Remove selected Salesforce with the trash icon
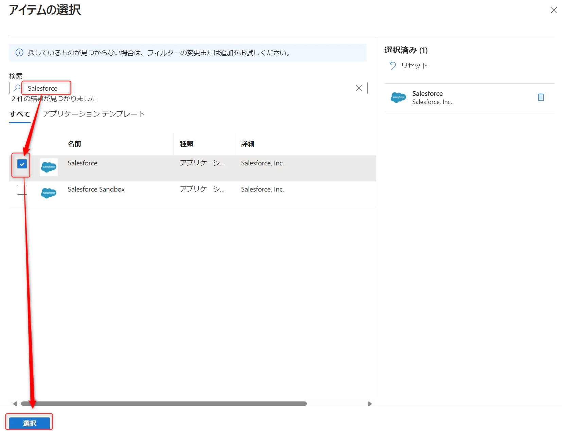 pos(541,97)
